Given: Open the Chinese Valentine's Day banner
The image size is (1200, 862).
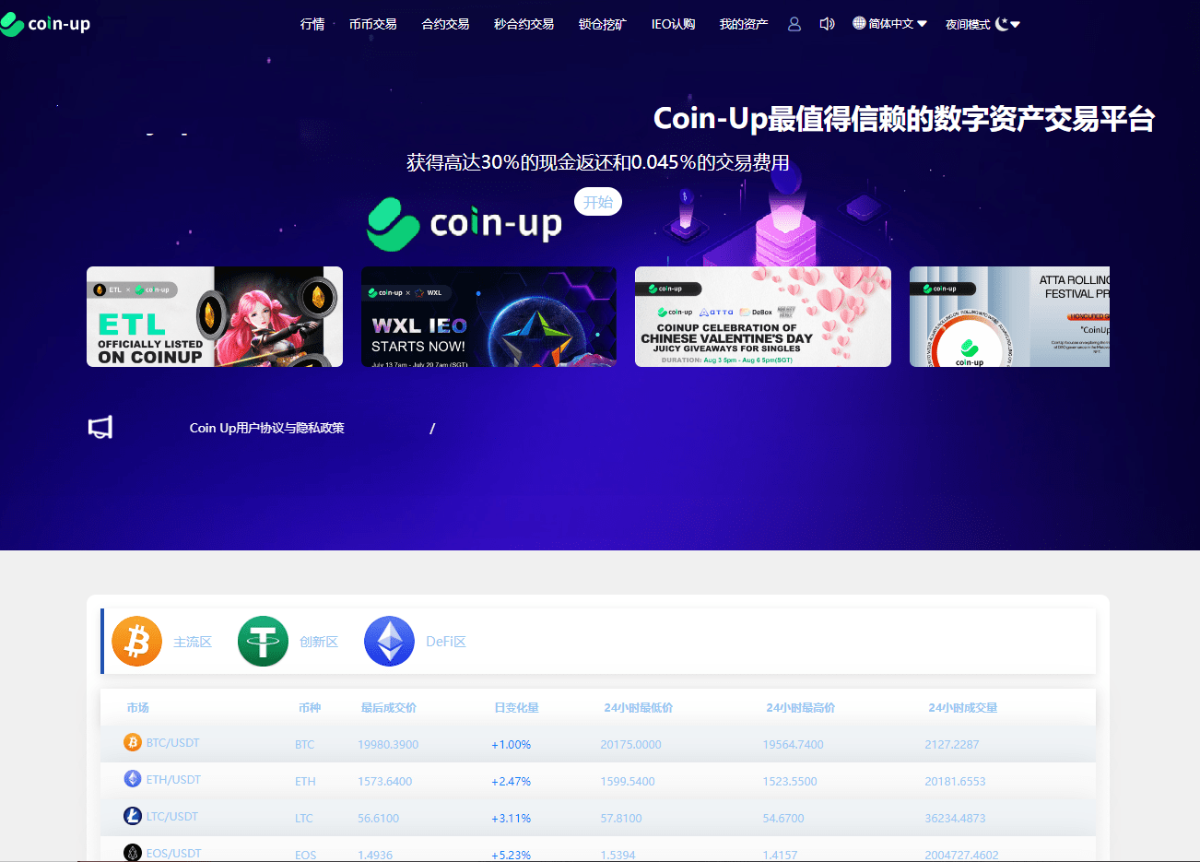Looking at the screenshot, I should click(x=763, y=316).
